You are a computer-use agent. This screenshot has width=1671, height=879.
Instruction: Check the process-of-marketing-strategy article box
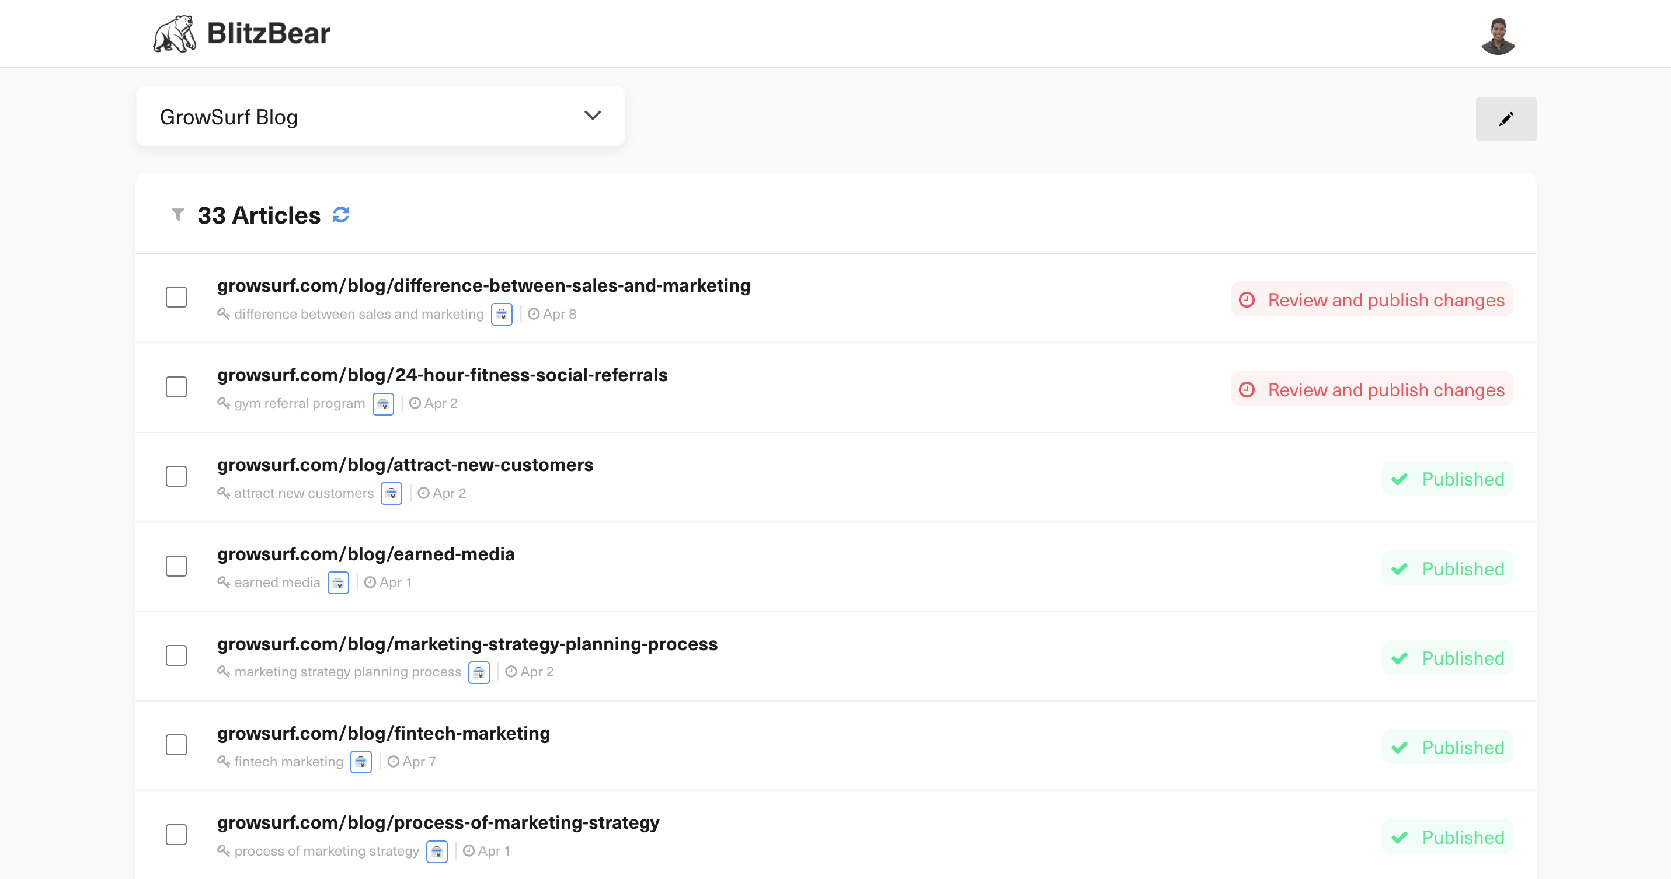[x=176, y=835]
